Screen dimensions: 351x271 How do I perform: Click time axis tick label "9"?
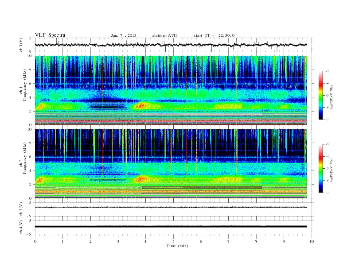click(x=284, y=241)
